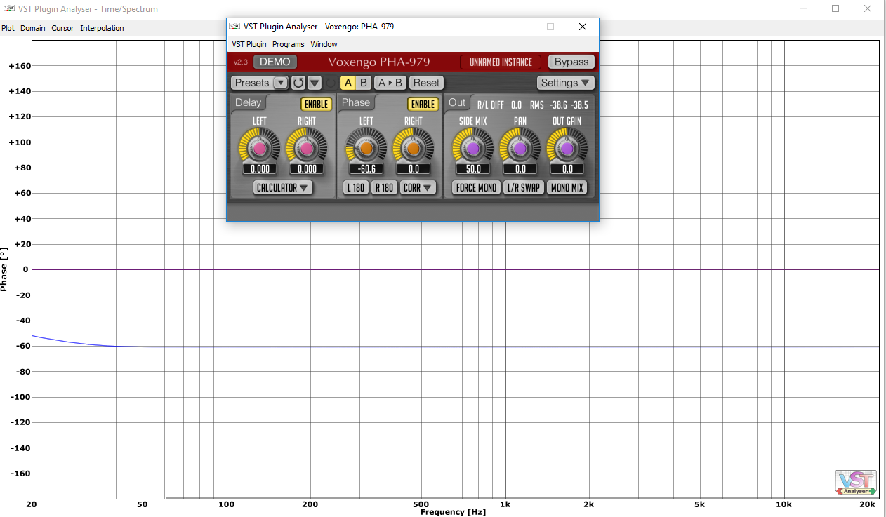Click the OUT GAIN value field 0.0
Viewport: 886px width, 517px height.
tap(567, 169)
